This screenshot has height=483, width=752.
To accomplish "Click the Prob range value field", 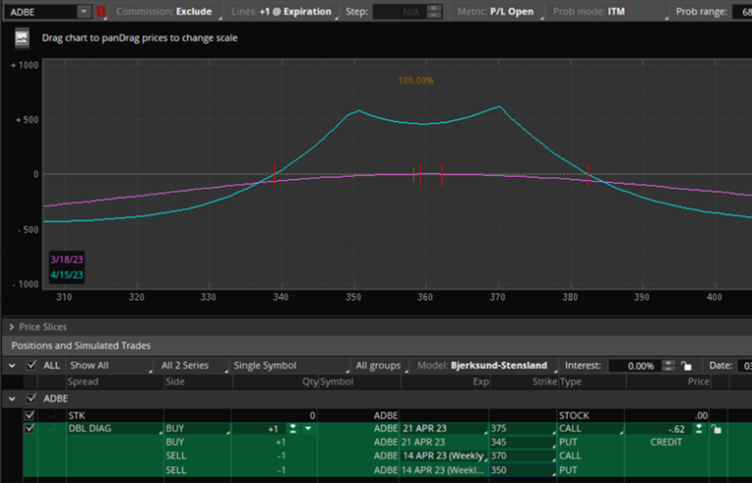I will [x=742, y=12].
